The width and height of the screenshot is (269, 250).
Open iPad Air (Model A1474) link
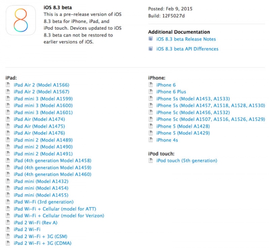pyautogui.click(x=39, y=120)
